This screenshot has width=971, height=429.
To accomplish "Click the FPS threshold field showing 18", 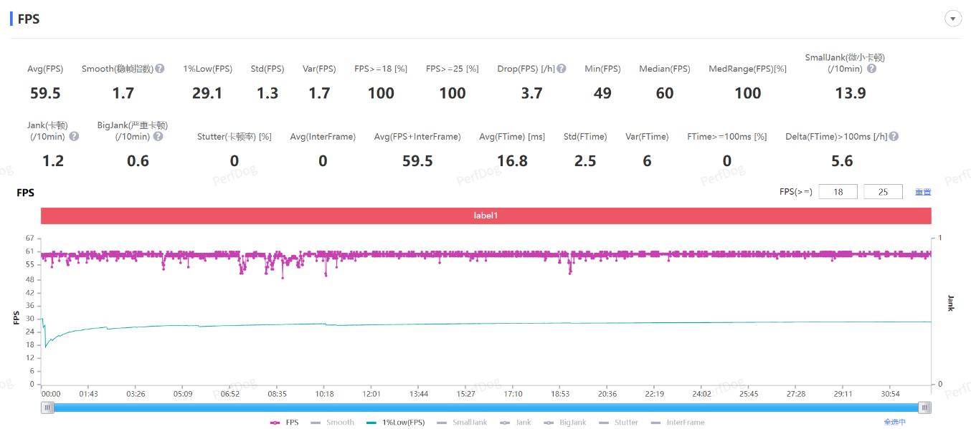I will tap(838, 192).
